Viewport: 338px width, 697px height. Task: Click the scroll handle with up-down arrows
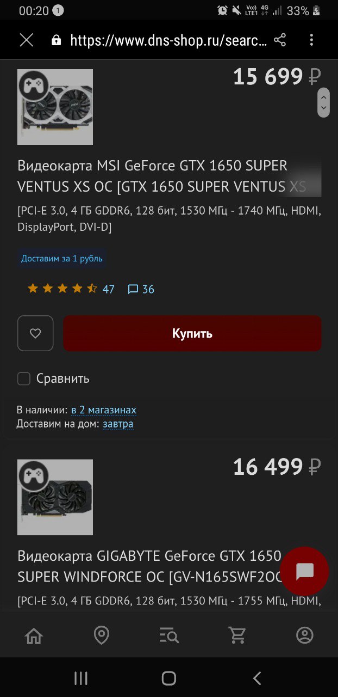323,102
